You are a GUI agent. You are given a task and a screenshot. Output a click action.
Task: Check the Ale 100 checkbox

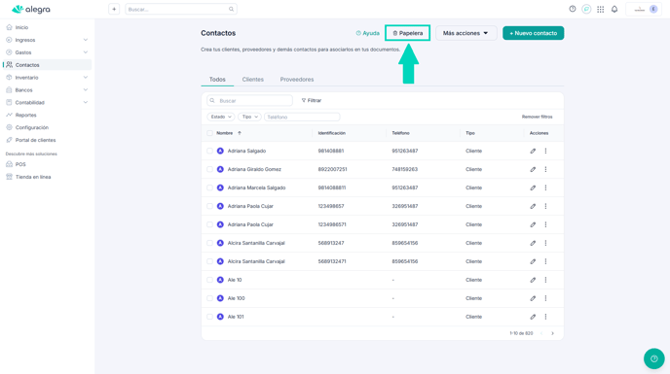(x=209, y=298)
